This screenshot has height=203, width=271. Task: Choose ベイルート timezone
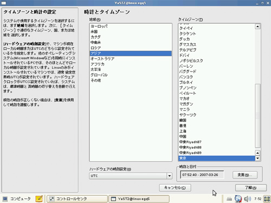(x=217, y=93)
